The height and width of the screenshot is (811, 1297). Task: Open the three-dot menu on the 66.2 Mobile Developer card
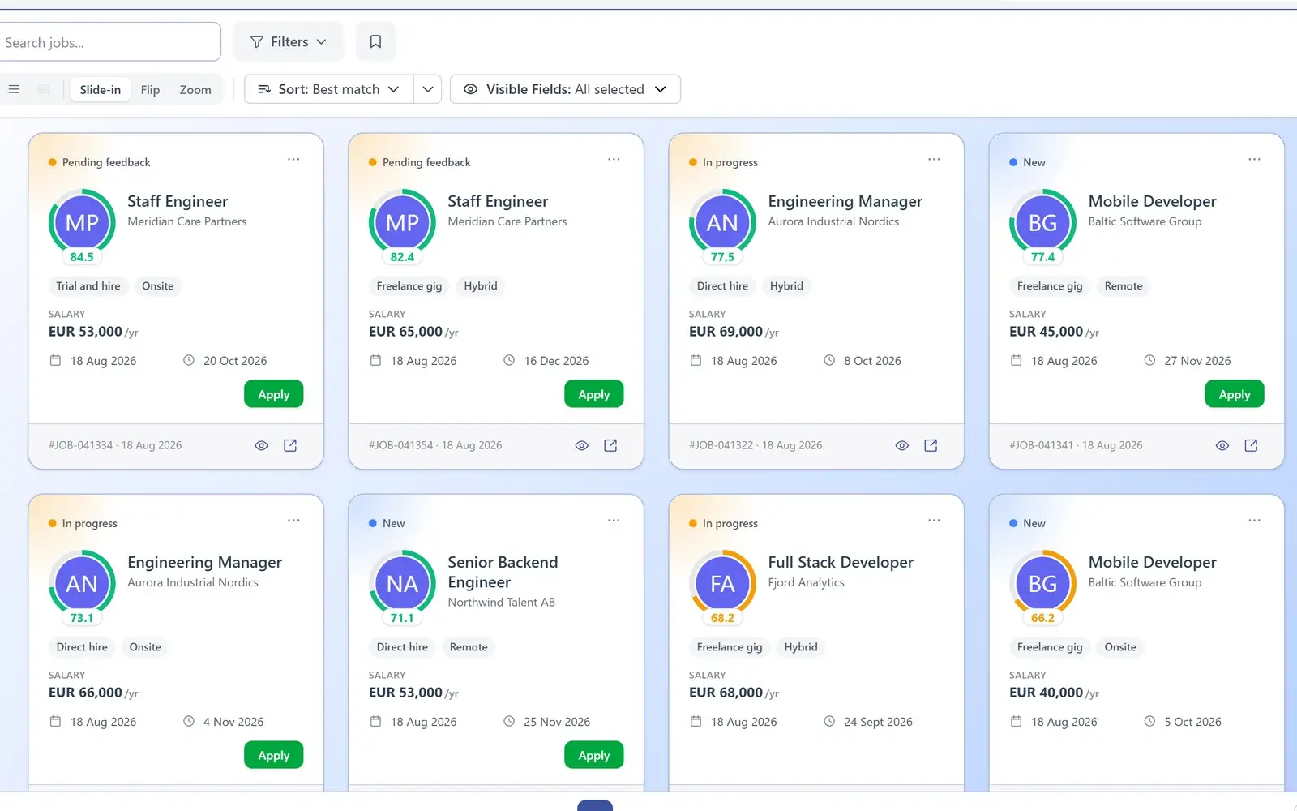[x=1254, y=521]
